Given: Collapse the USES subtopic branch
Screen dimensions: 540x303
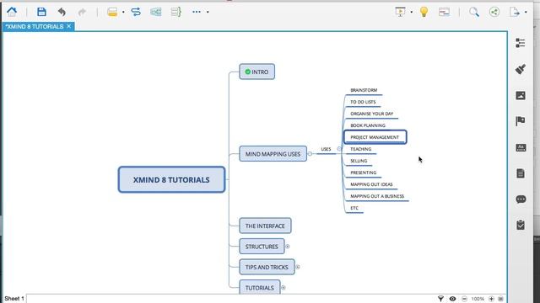Looking at the screenshot, I should pos(339,149).
